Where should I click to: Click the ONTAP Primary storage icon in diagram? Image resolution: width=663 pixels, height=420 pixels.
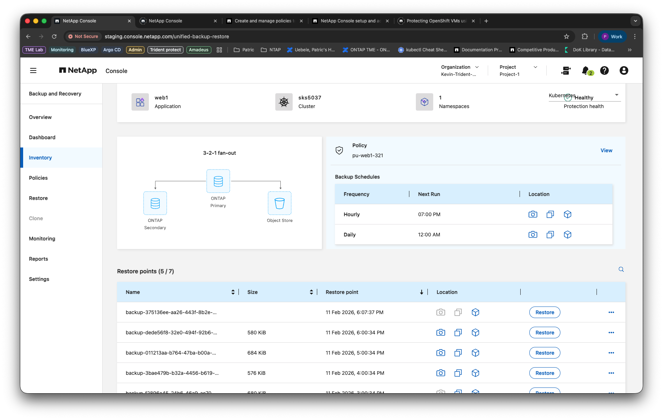pyautogui.click(x=218, y=181)
